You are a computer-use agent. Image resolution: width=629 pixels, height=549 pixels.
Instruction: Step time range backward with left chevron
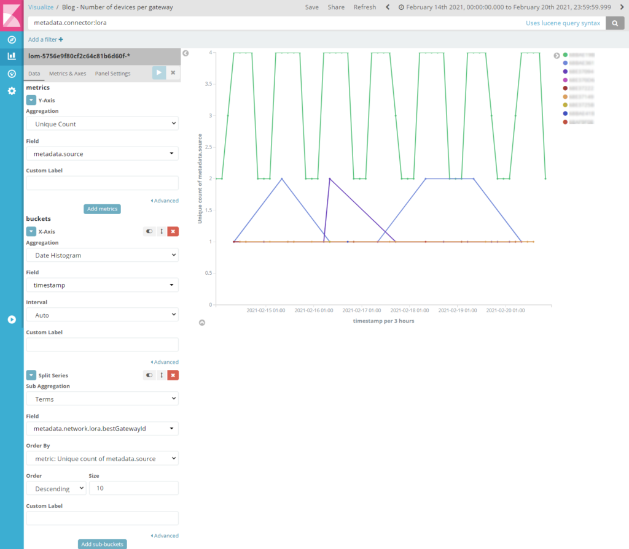coord(388,7)
